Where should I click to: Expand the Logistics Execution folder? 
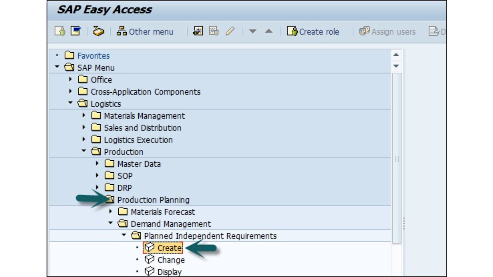point(84,139)
